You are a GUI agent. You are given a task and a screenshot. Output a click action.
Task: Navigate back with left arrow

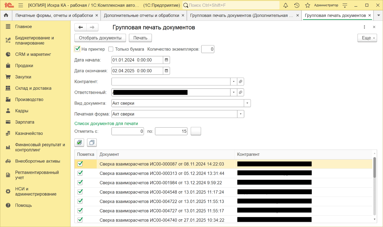click(x=80, y=27)
